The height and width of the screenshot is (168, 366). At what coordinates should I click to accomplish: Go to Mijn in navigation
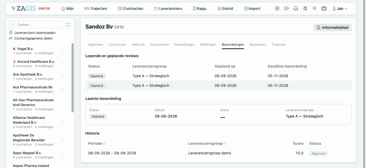[67, 9]
